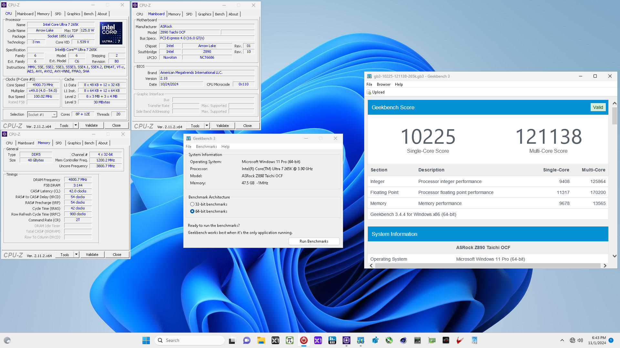Viewport: 620px width, 348px height.
Task: Switch to CPU-Z from the taskbar chip icon
Action: point(346,340)
